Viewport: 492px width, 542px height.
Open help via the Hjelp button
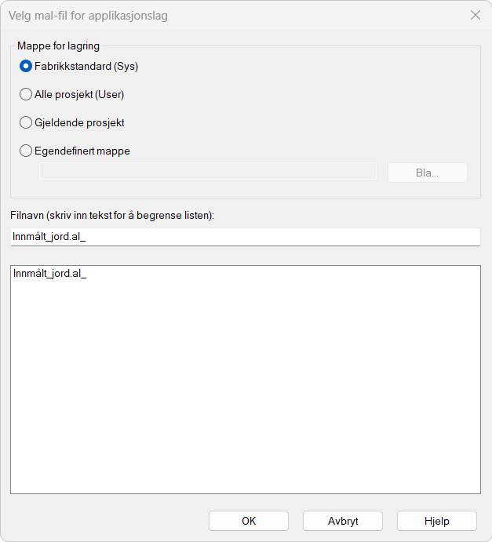[x=436, y=522]
